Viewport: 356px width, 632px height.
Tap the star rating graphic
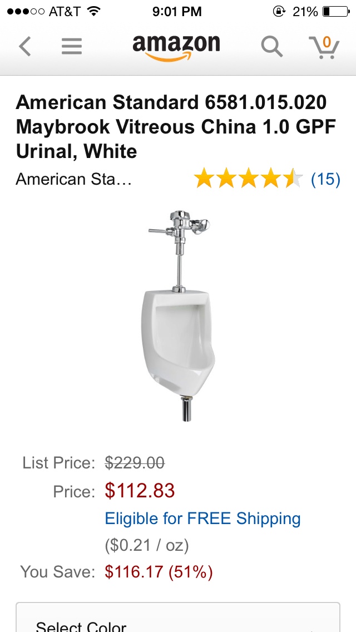point(248,179)
